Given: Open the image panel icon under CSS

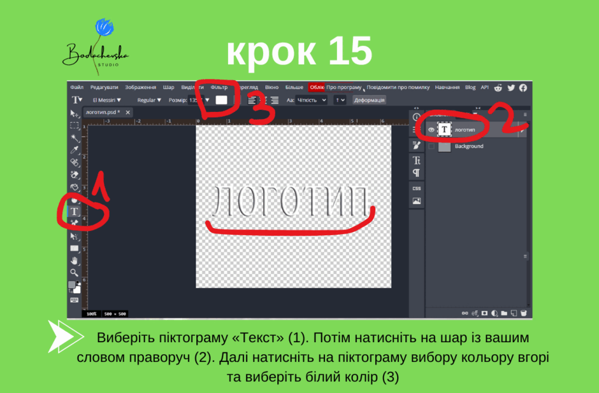Looking at the screenshot, I should (x=416, y=201).
